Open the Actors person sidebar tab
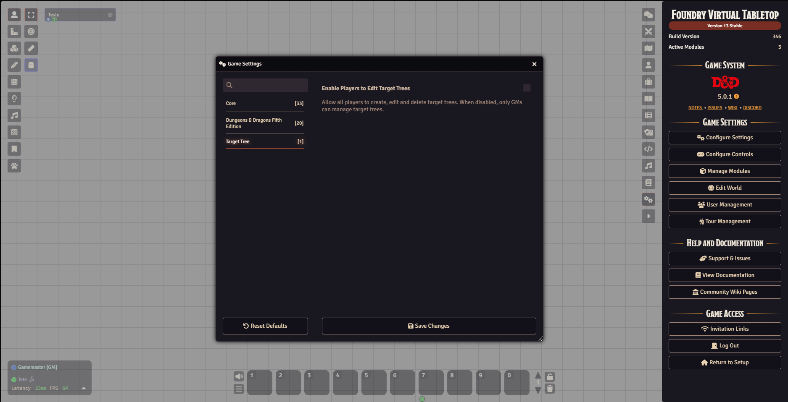Image resolution: width=788 pixels, height=402 pixels. [x=648, y=65]
